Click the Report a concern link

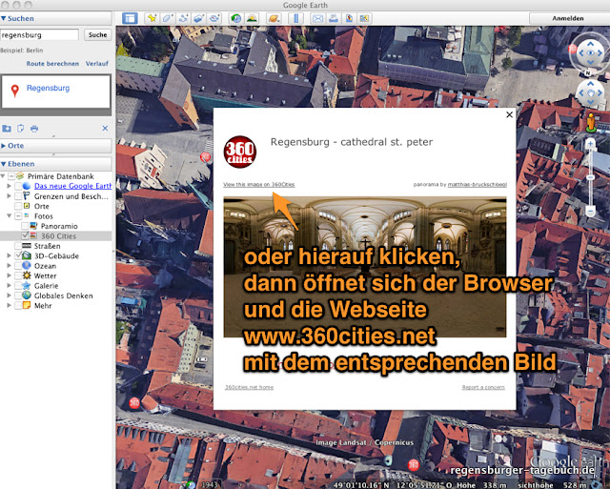click(x=483, y=387)
